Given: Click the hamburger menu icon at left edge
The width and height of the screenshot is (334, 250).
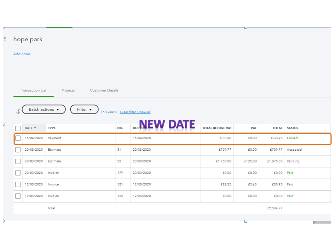Looking at the screenshot, I should [x=5, y=39].
